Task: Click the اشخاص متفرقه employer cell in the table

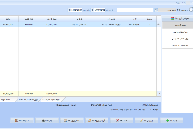Action: coord(79,25)
